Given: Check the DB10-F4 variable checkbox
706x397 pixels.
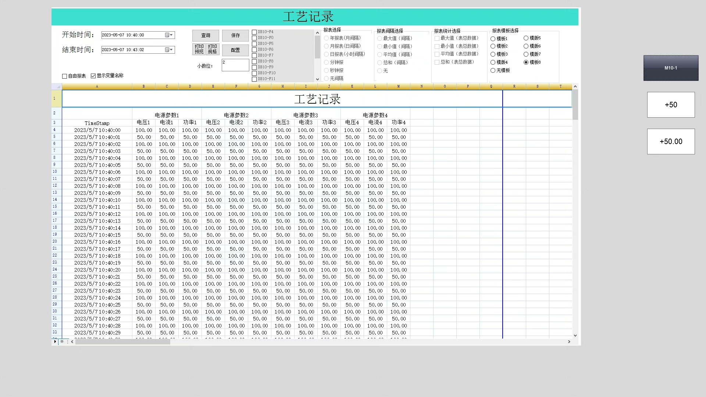Looking at the screenshot, I should [254, 32].
